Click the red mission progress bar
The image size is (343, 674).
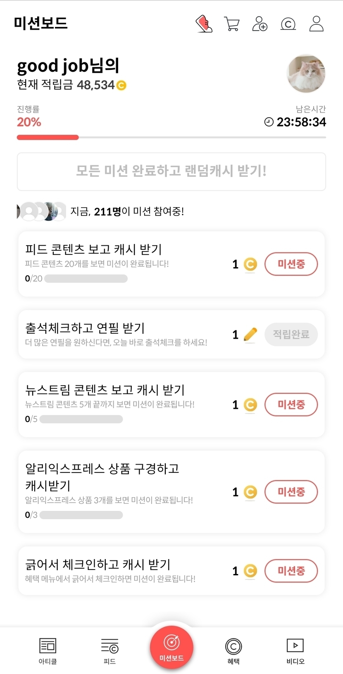[x=48, y=138]
